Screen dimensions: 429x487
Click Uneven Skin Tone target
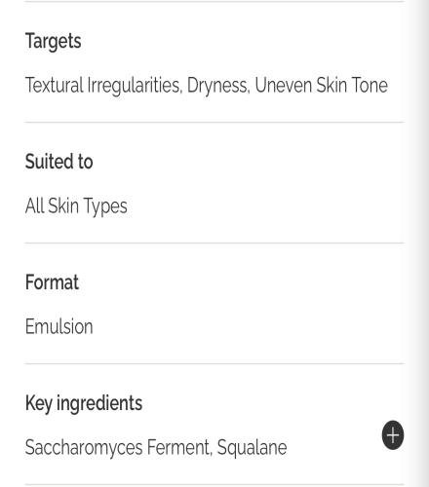click(x=321, y=85)
